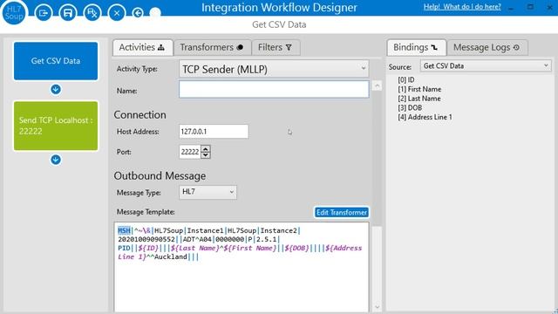Select the Get CSV Data activity block
558x314 pixels.
[x=56, y=61]
